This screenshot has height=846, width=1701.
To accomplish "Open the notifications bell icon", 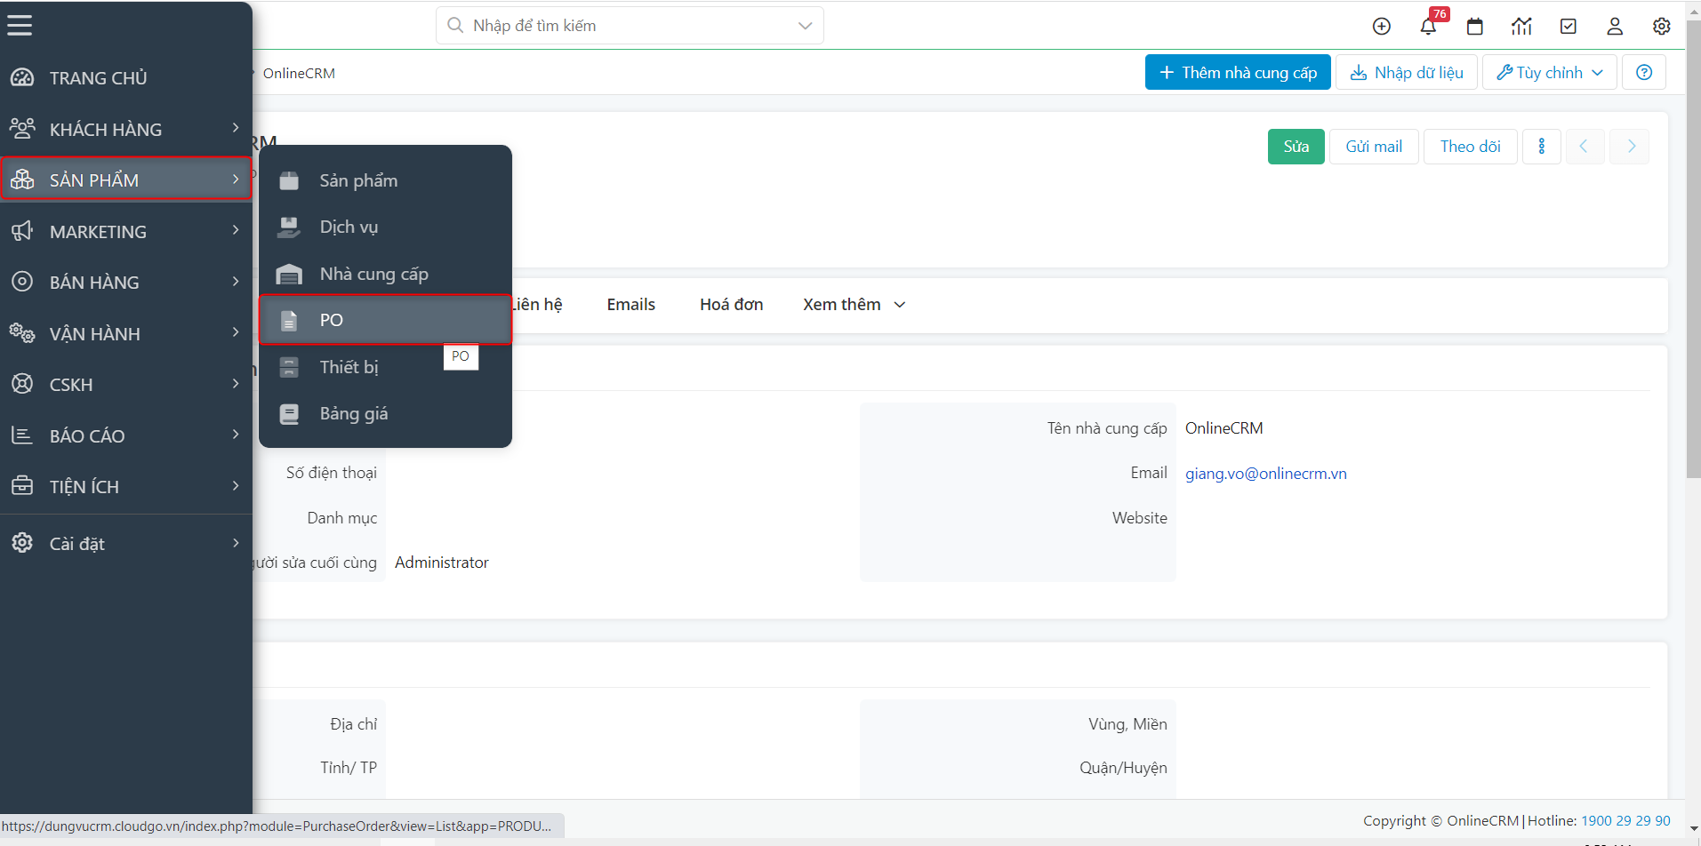I will pos(1428,26).
